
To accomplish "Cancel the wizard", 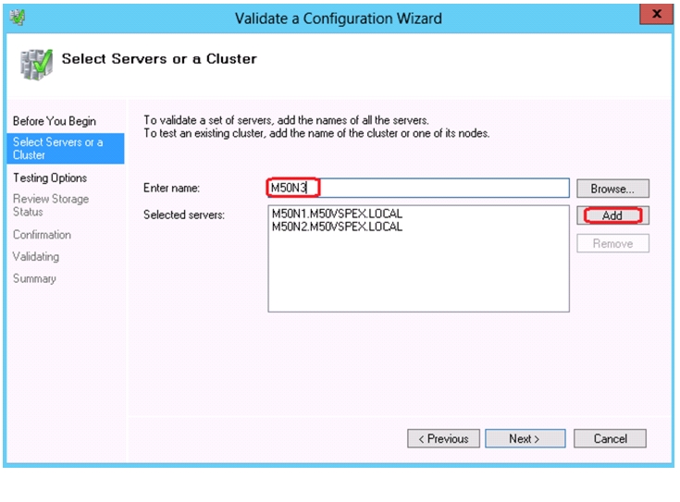I will click(610, 439).
